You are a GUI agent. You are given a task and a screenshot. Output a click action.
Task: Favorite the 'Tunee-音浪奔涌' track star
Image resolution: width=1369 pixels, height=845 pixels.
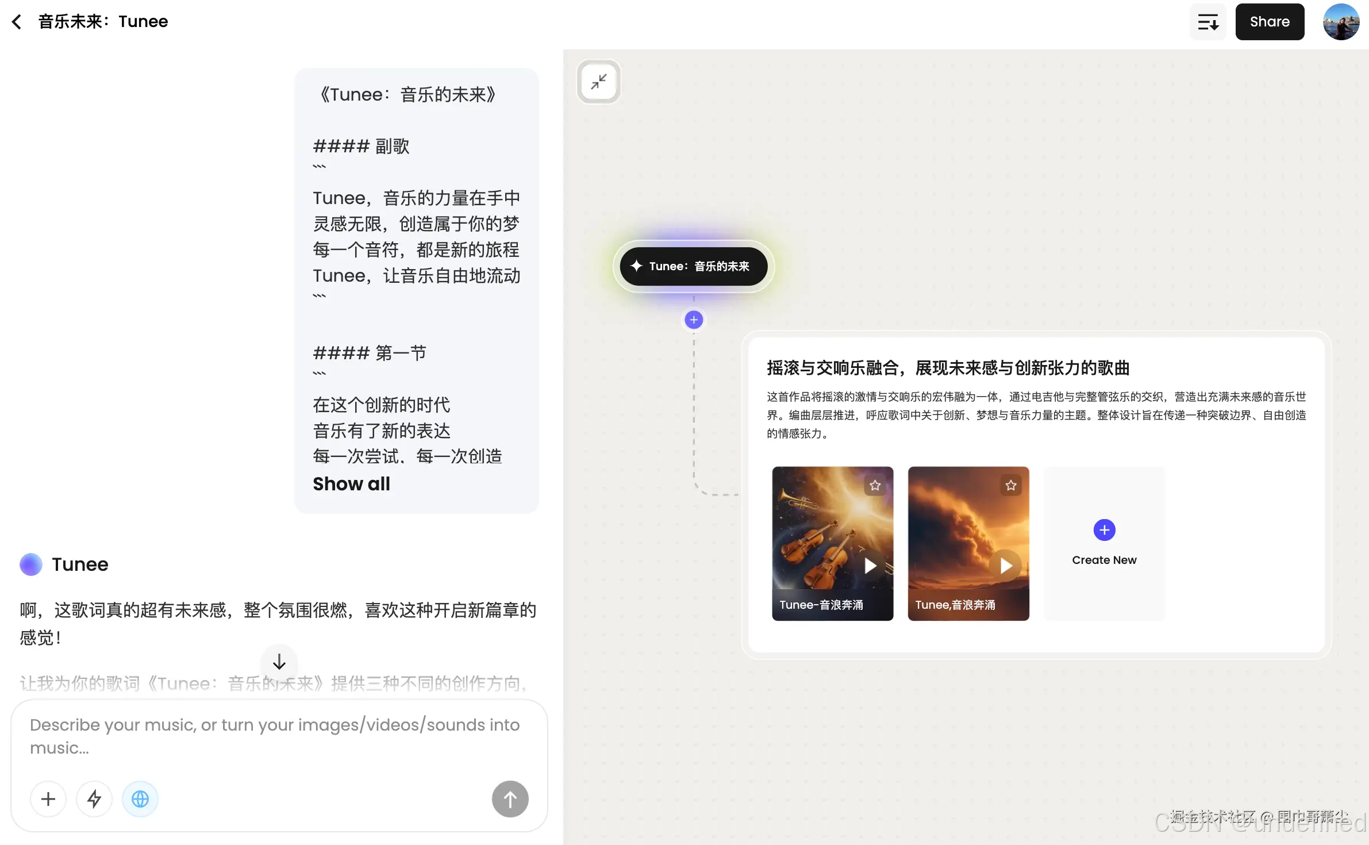(x=875, y=485)
